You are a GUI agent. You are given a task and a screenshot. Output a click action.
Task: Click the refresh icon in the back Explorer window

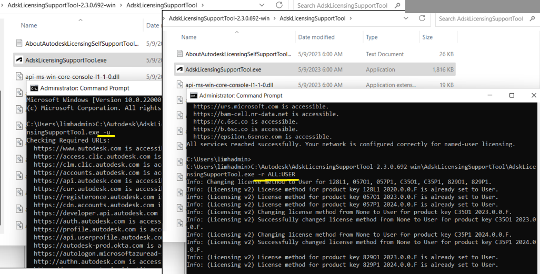pos(279,5)
